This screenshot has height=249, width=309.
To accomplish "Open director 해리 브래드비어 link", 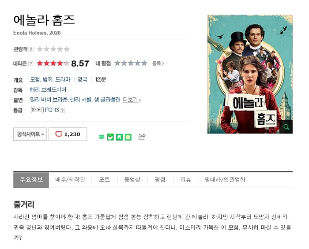I will 48,90.
